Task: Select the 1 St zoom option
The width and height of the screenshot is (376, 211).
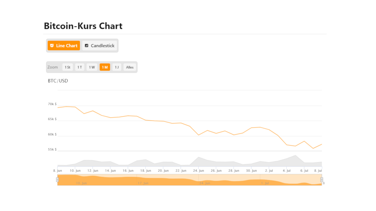Action: pyautogui.click(x=67, y=67)
